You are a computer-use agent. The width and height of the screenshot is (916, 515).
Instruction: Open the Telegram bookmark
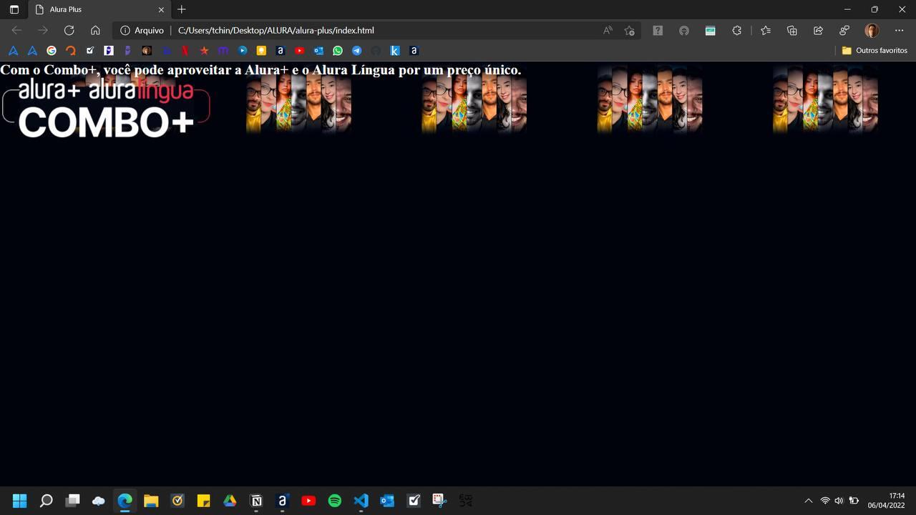tap(356, 51)
